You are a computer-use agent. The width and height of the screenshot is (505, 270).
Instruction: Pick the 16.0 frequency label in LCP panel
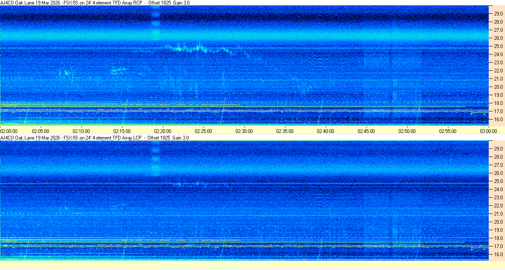498,255
